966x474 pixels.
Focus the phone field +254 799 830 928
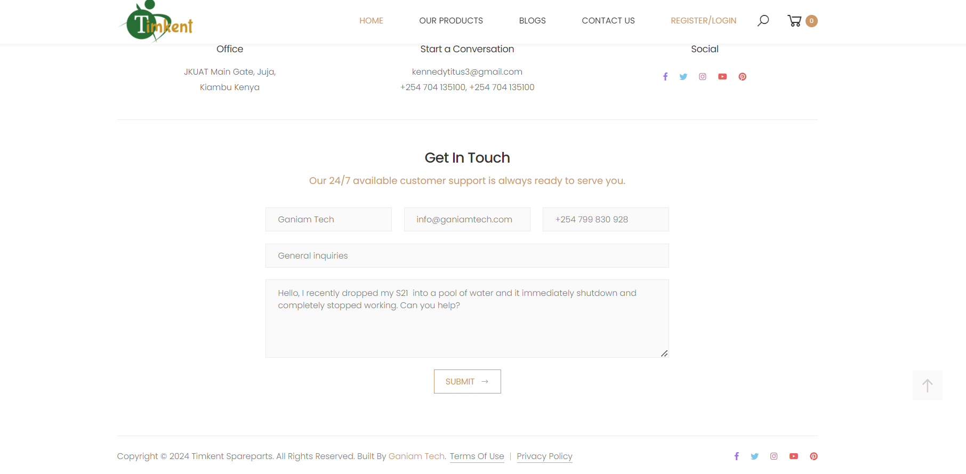click(x=606, y=220)
